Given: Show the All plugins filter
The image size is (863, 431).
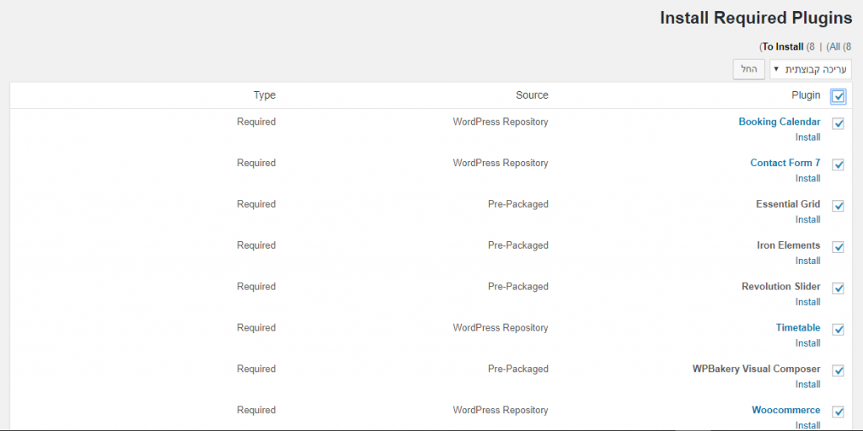Looking at the screenshot, I should click(835, 47).
